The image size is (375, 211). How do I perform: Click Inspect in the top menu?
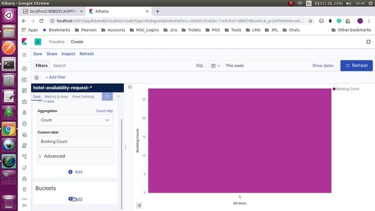pos(68,54)
